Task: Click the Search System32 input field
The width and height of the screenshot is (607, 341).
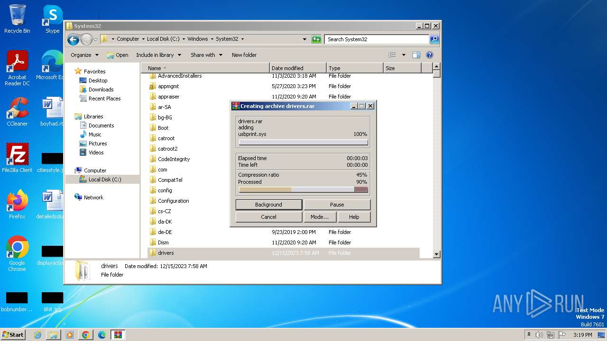Action: point(377,39)
